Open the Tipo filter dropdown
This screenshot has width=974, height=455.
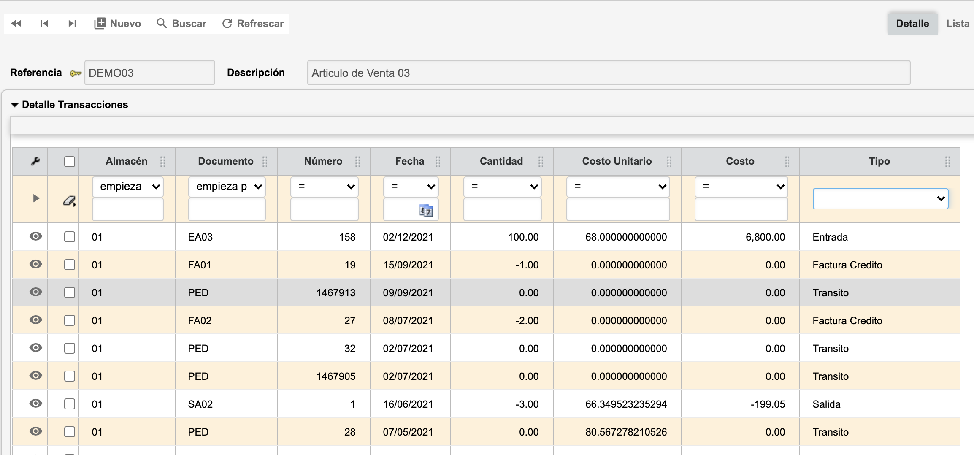880,199
